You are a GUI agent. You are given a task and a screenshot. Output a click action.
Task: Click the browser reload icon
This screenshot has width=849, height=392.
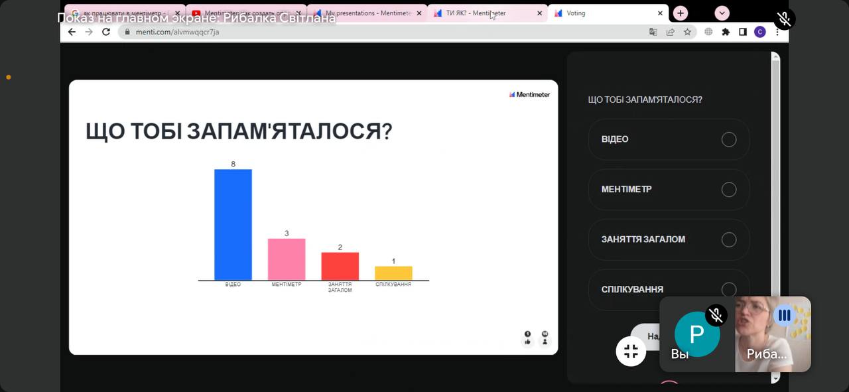pyautogui.click(x=106, y=32)
